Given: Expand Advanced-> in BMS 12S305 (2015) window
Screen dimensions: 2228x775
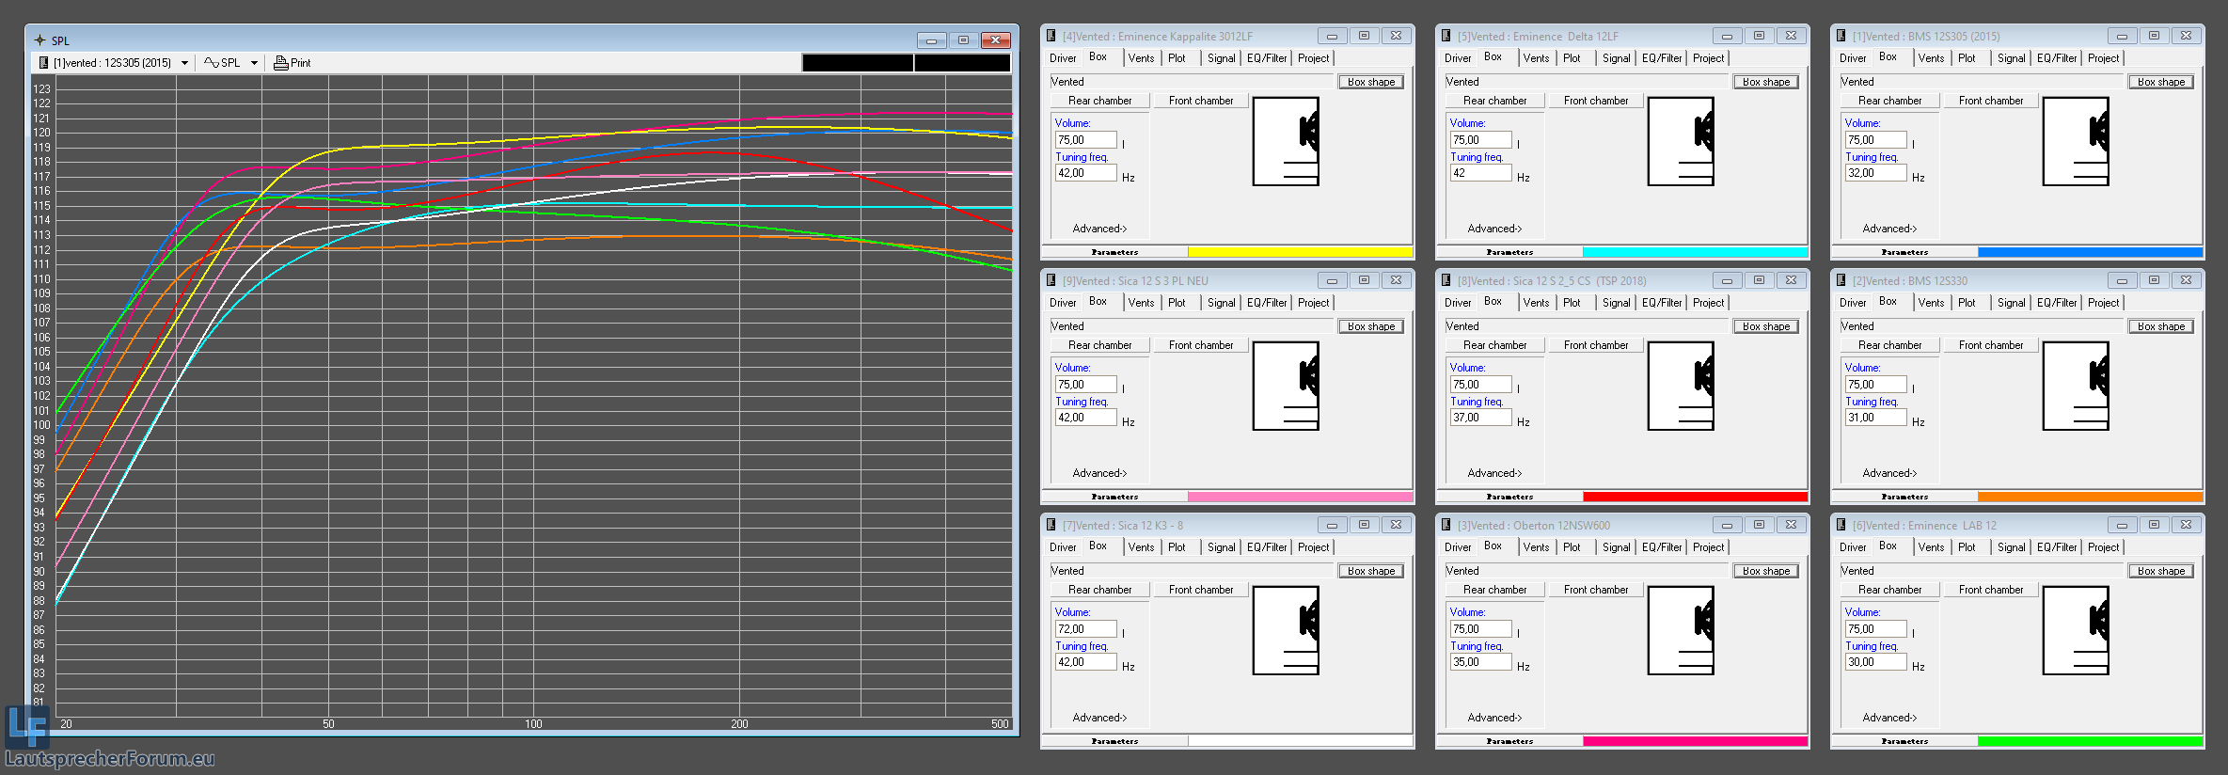Looking at the screenshot, I should pyautogui.click(x=1888, y=229).
